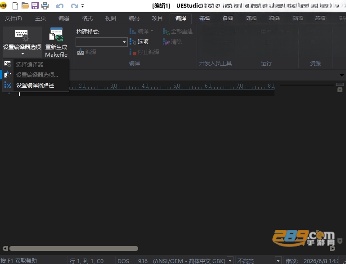Click the 修改 date status entry
This screenshot has height=264, width=346.
(312, 261)
